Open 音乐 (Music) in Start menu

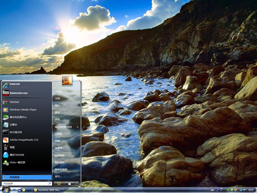(x=66, y=113)
